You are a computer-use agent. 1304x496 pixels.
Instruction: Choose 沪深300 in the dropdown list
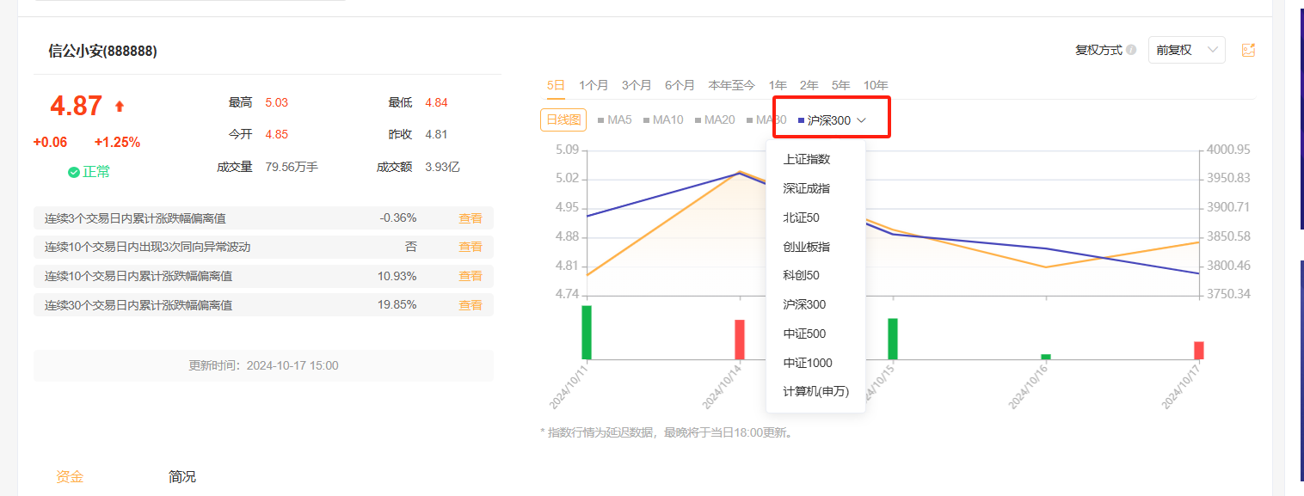(815, 304)
